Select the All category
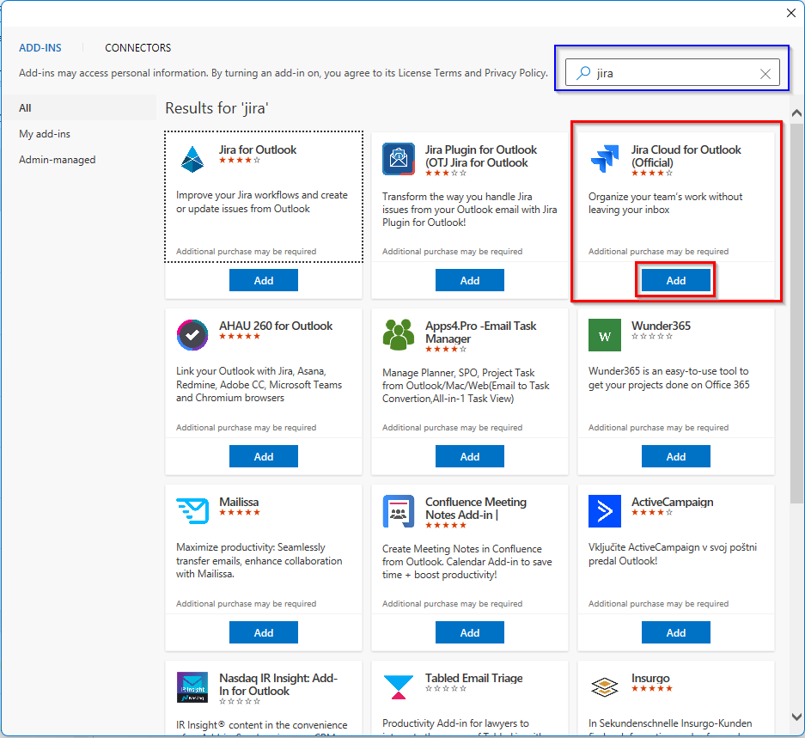The image size is (805, 738). pyautogui.click(x=80, y=108)
